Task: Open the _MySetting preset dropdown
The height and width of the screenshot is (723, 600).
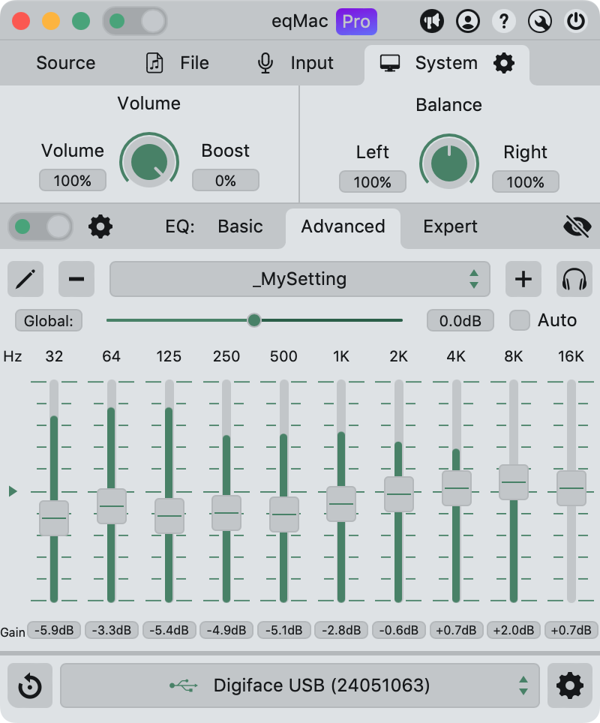Action: 300,280
